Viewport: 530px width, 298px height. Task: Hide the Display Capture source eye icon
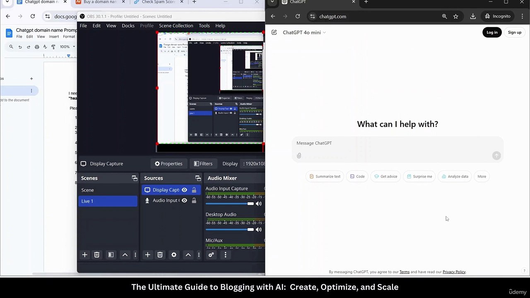tap(184, 190)
